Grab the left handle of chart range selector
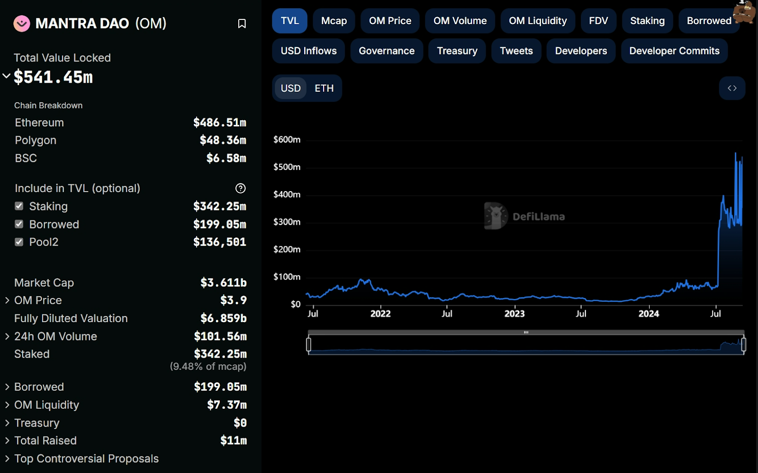The image size is (758, 473). (309, 344)
